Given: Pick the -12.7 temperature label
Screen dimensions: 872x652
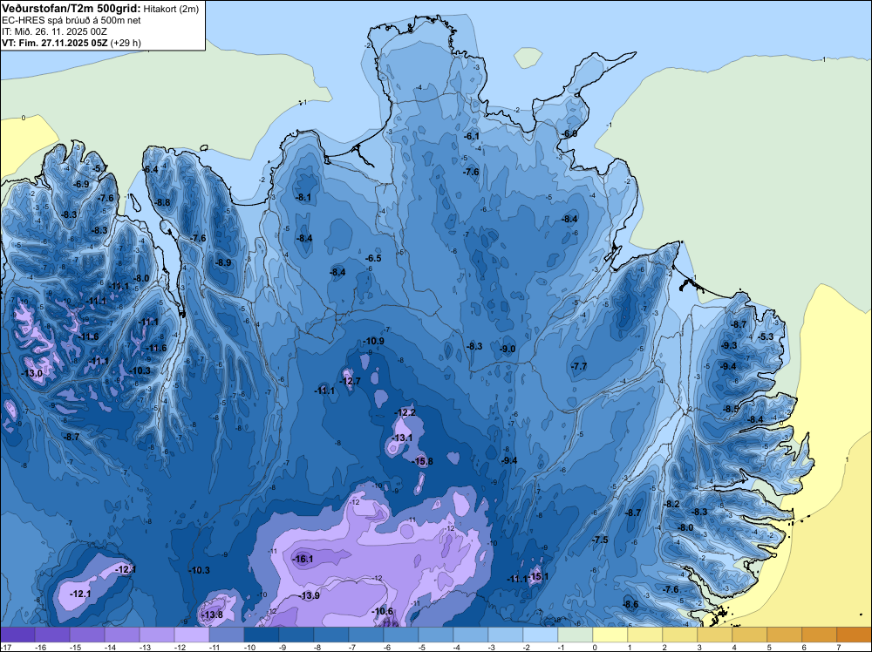Looking at the screenshot, I should [x=351, y=381].
